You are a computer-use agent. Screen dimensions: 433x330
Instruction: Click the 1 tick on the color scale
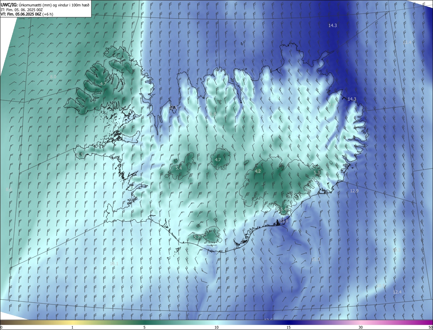point(72,327)
